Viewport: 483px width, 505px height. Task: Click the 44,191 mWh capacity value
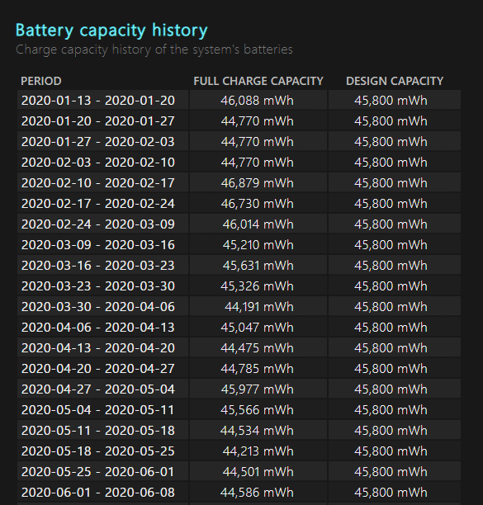tap(259, 307)
